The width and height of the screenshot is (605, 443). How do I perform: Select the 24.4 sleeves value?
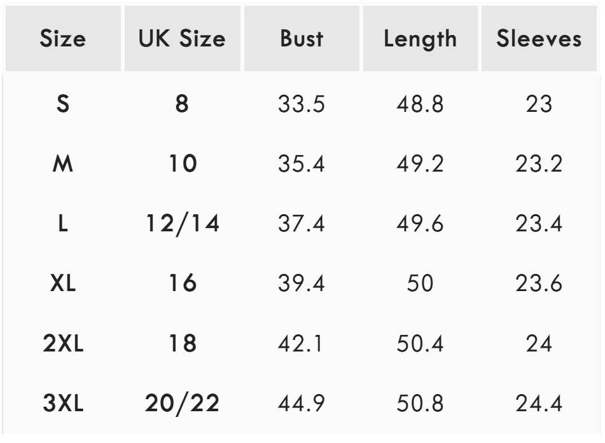click(539, 404)
